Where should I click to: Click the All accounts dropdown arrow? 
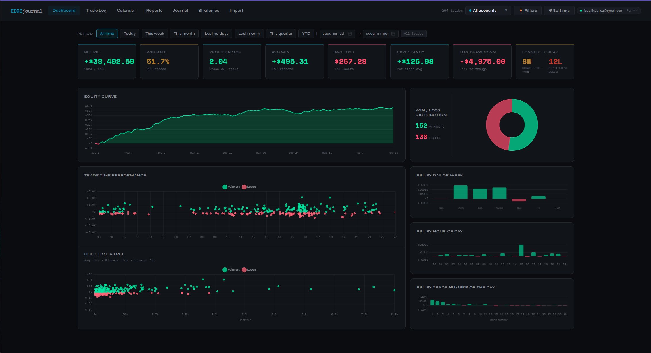click(506, 11)
